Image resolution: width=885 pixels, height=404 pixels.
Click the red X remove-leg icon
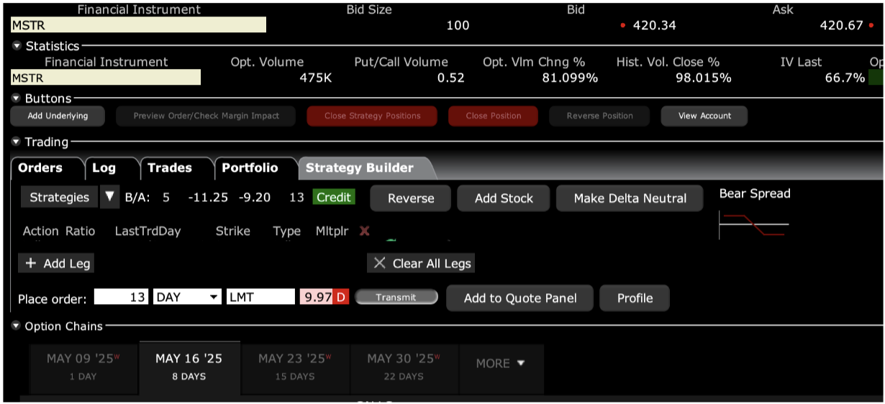tap(364, 231)
